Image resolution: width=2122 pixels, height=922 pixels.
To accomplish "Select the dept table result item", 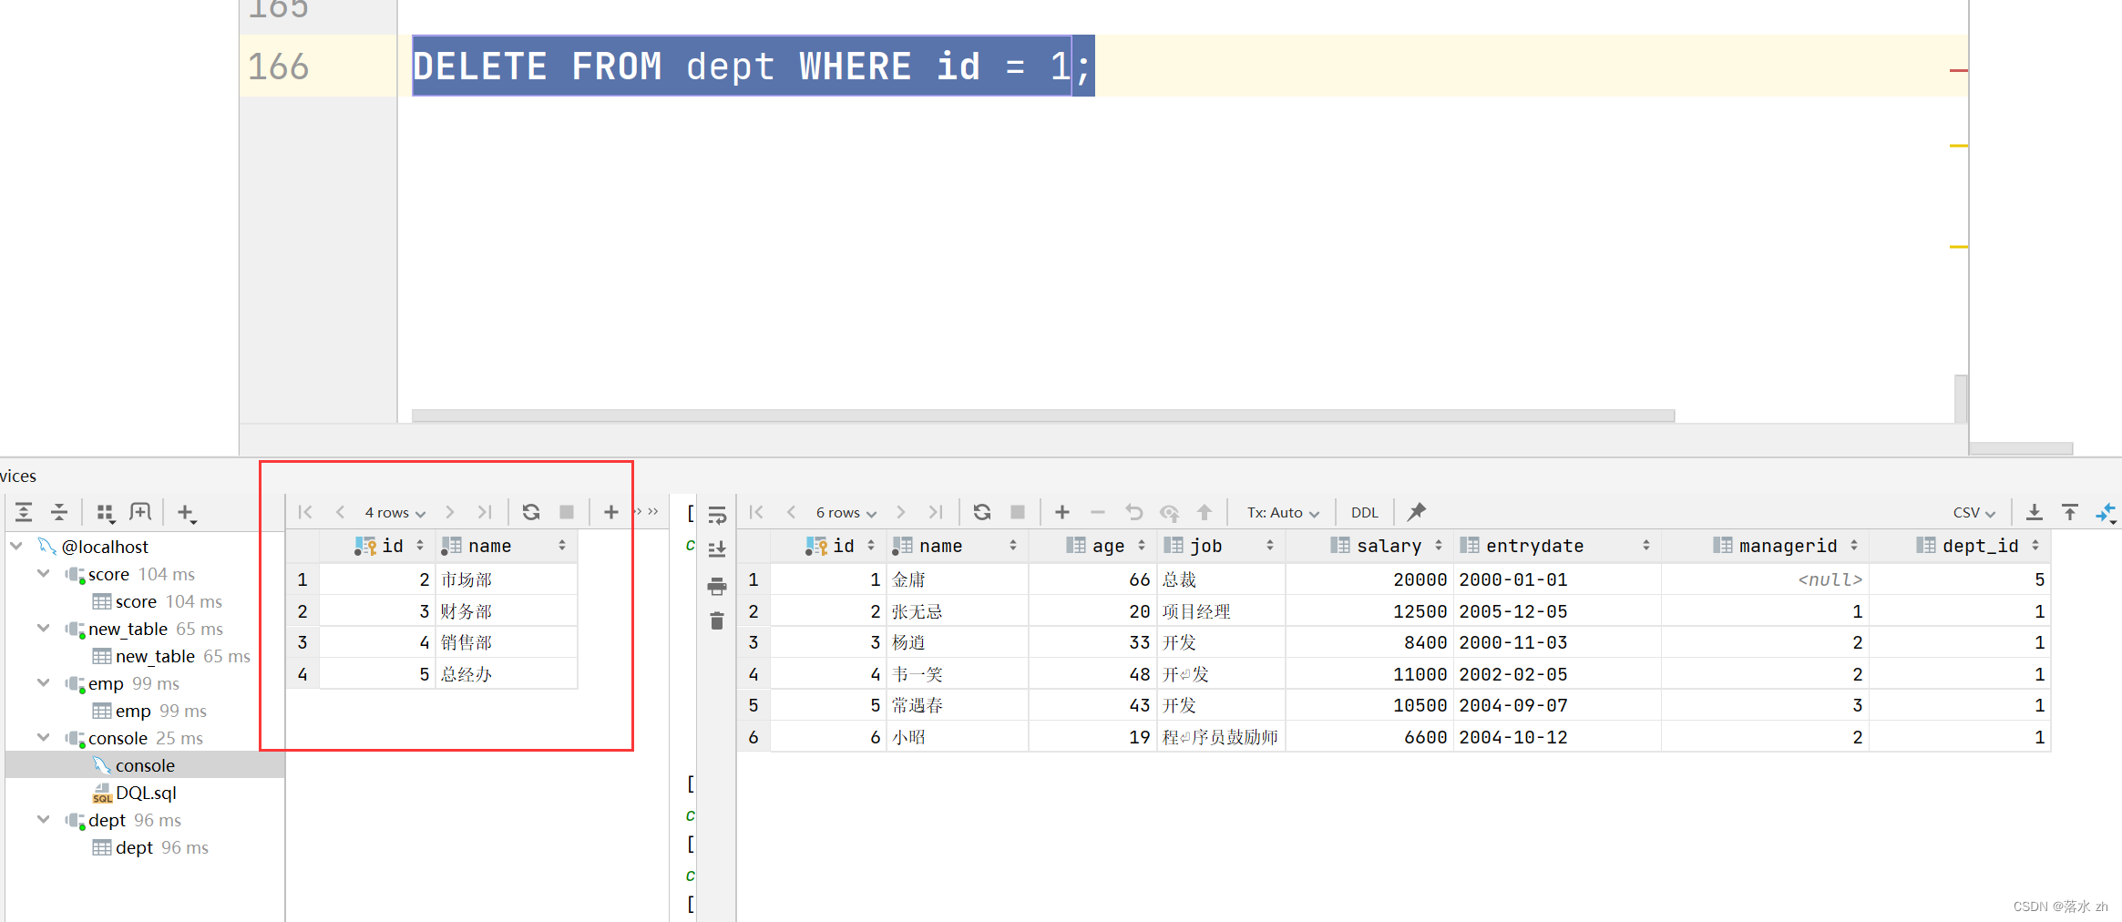I will point(149,847).
